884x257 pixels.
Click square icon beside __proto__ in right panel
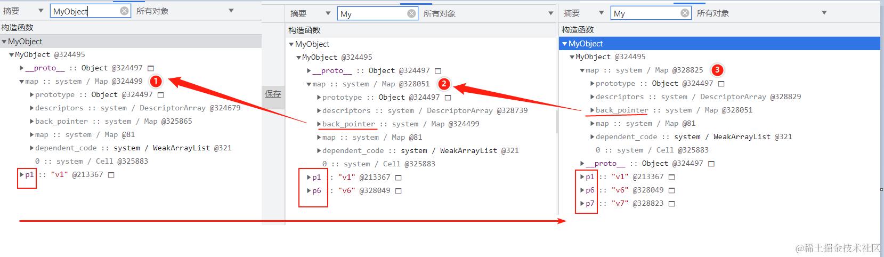coord(711,164)
